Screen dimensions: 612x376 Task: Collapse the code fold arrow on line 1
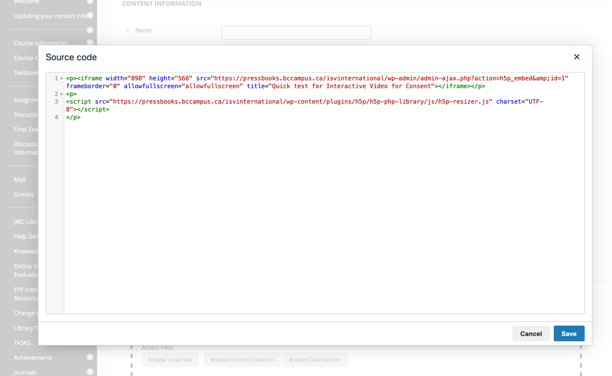point(61,79)
